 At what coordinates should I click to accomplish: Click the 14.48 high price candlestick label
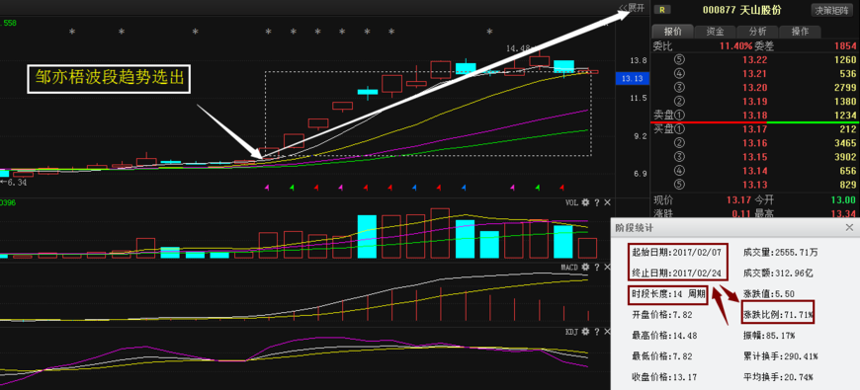point(517,48)
